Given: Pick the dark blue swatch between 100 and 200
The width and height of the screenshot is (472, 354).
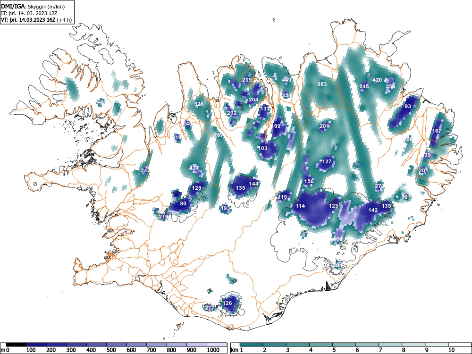Looking at the screenshot, I should [36, 345].
